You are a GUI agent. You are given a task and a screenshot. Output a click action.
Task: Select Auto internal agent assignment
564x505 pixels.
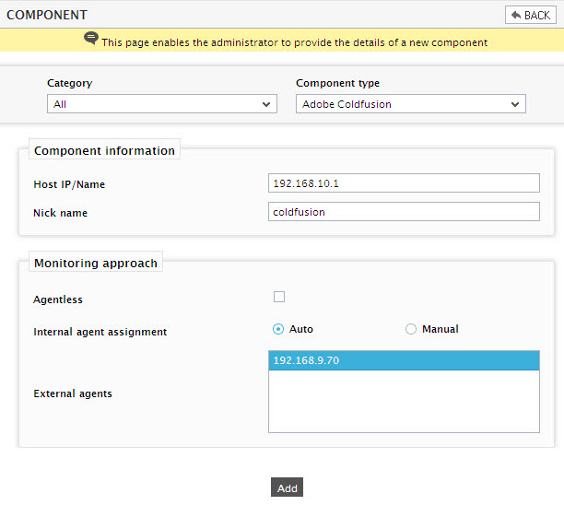pos(278,329)
